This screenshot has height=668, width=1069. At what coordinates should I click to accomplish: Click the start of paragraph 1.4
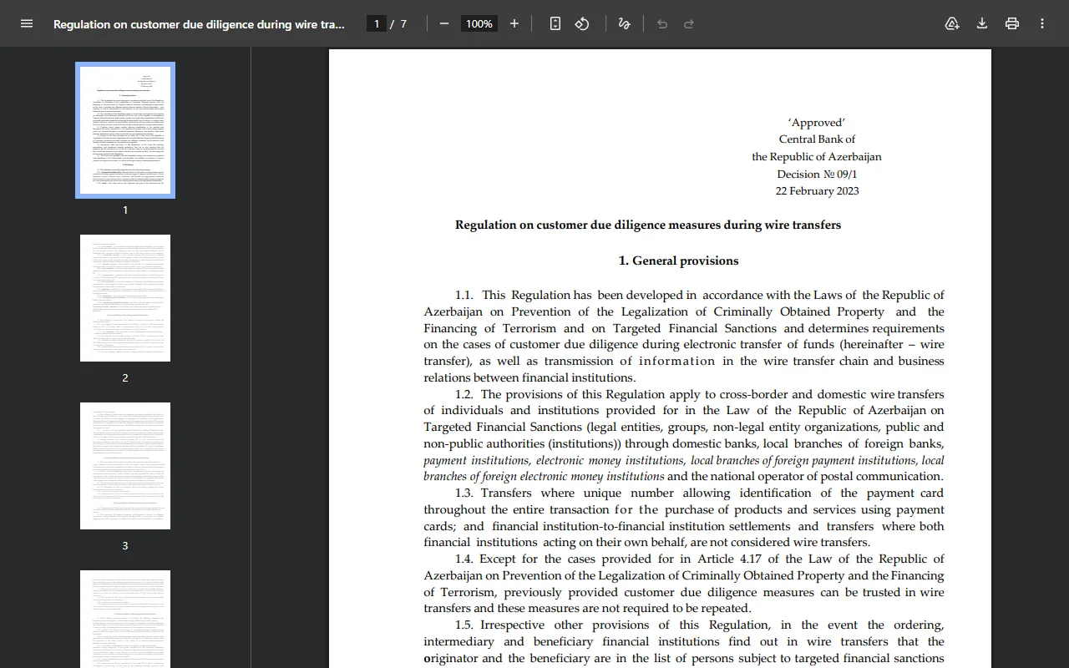[464, 559]
